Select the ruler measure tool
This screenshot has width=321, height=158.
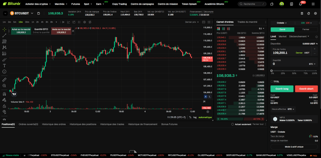tap(4, 80)
